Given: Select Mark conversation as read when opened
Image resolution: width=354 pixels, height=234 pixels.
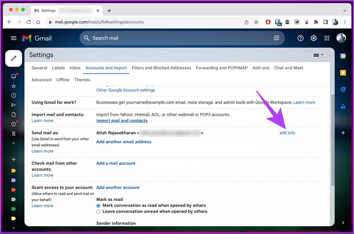Looking at the screenshot, I should click(99, 206).
